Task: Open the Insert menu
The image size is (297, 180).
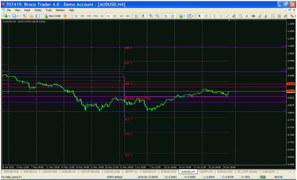Action: click(x=27, y=10)
